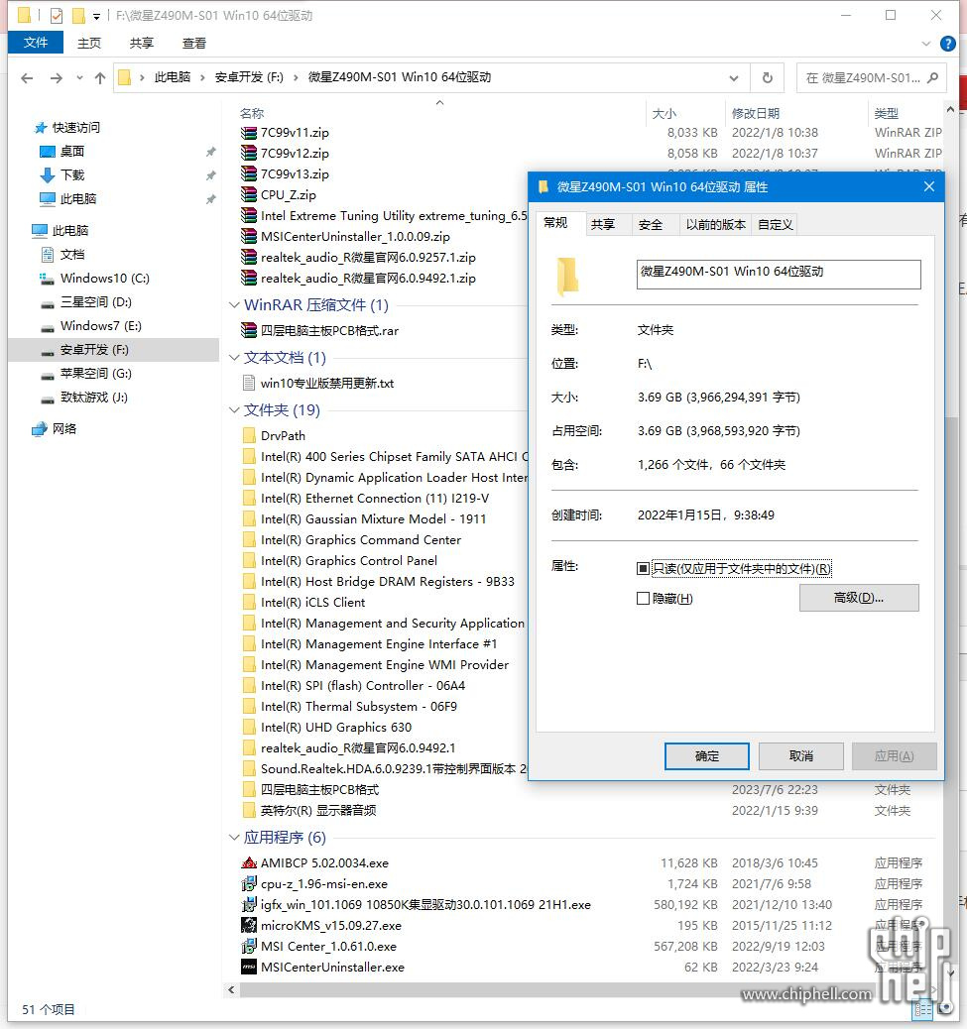
Task: Toggle 只读 read-only checkbox
Action: pyautogui.click(x=643, y=568)
